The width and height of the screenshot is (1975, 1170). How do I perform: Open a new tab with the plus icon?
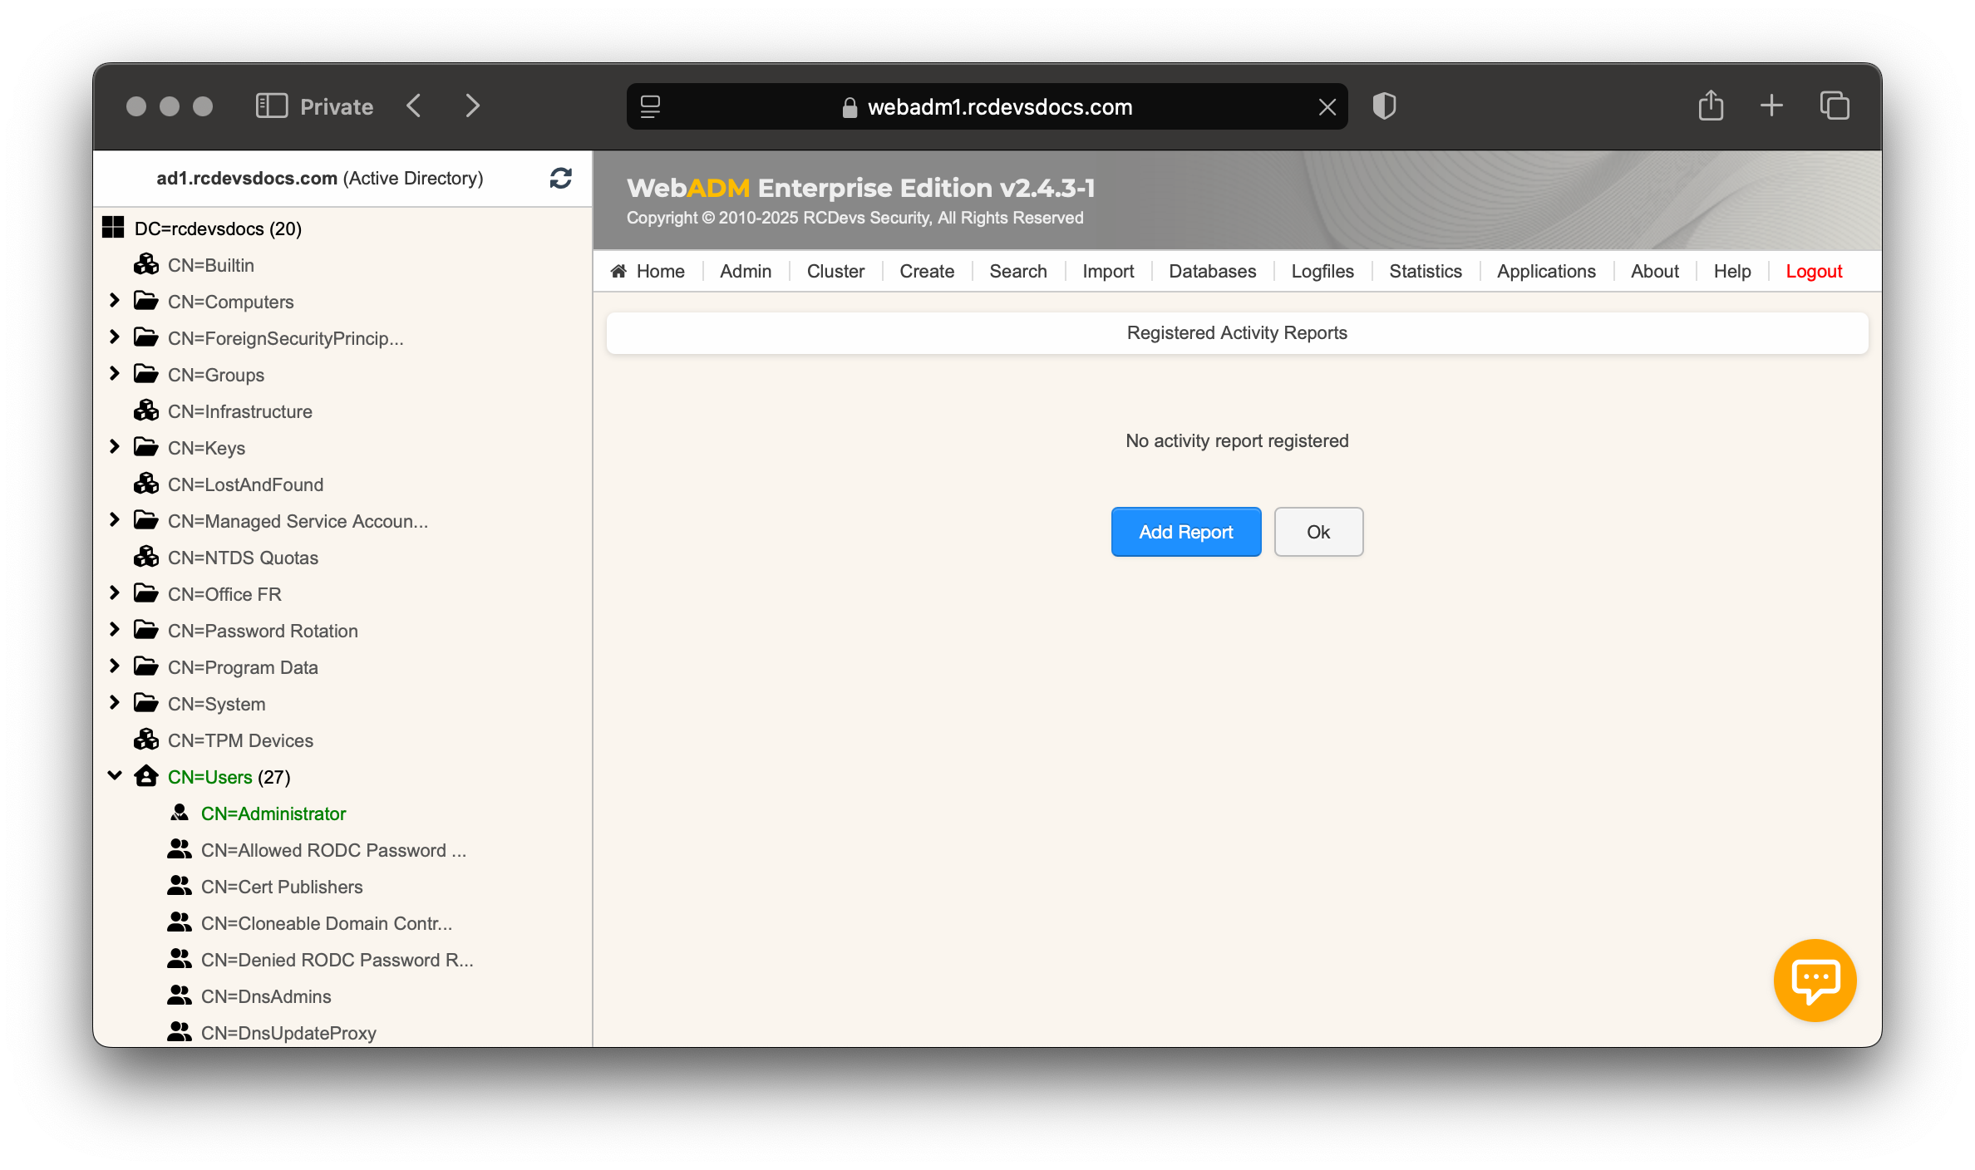[x=1771, y=106]
